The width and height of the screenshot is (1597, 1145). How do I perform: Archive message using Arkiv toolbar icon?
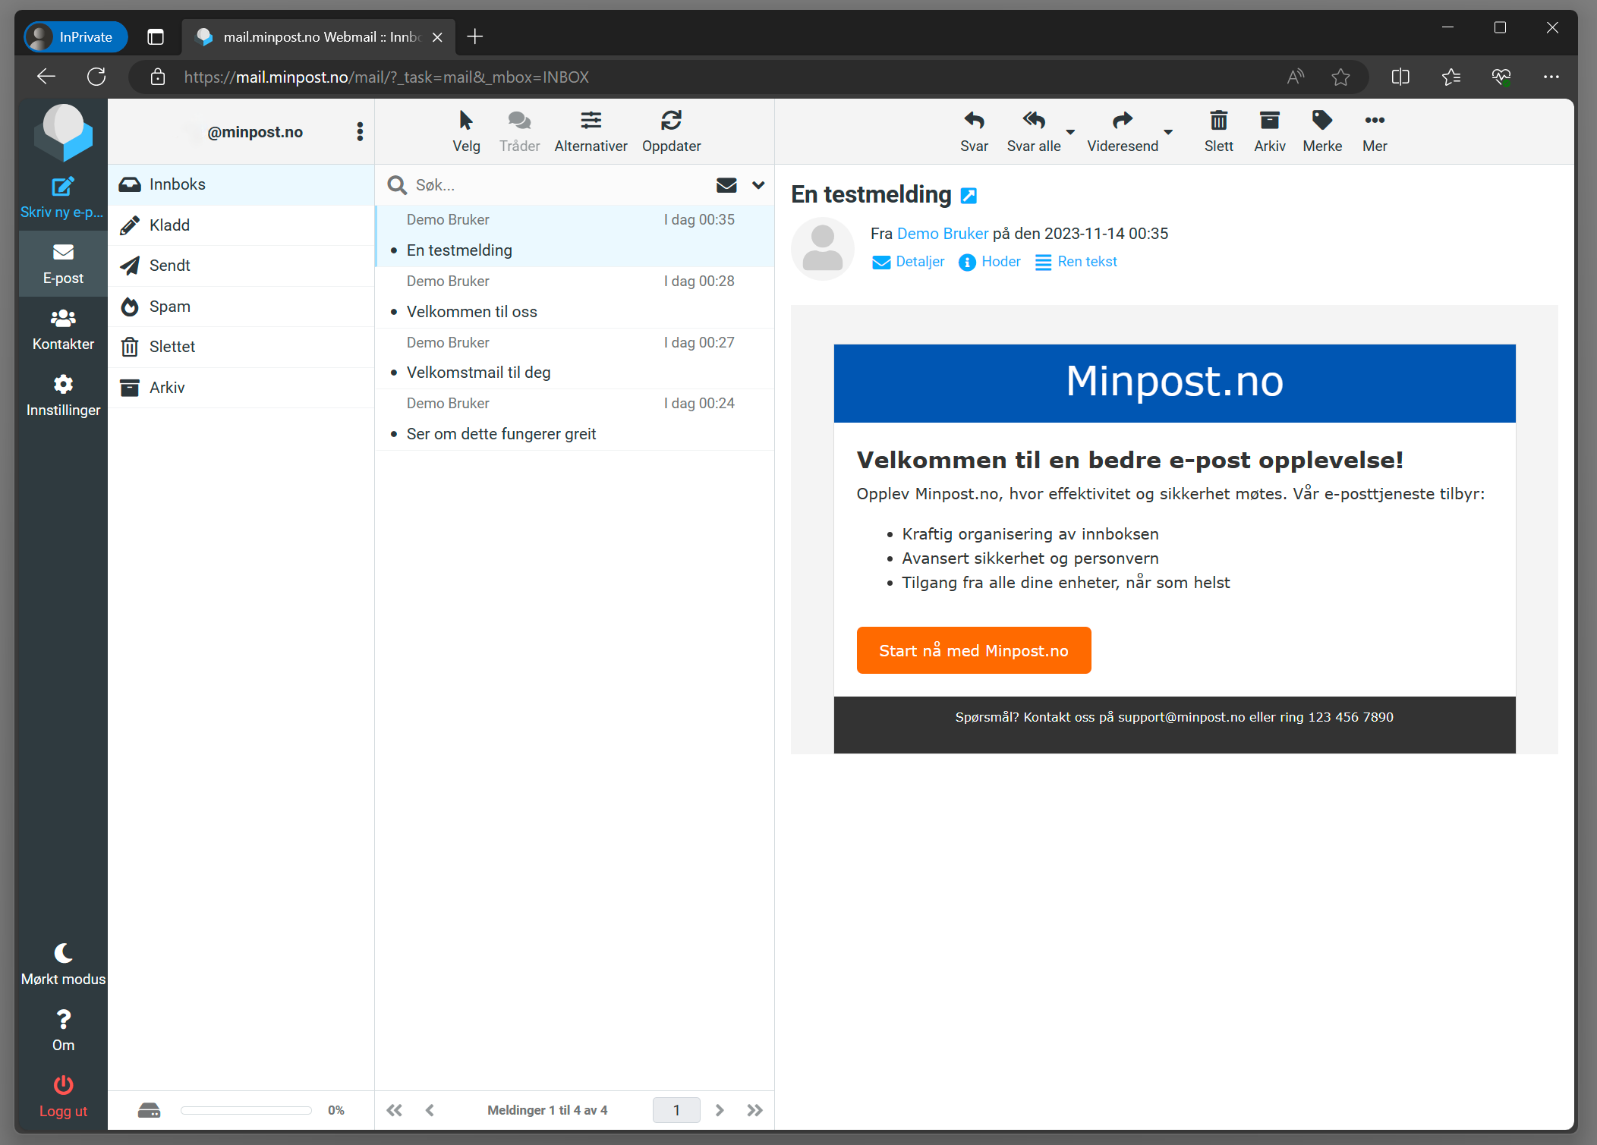(1269, 121)
